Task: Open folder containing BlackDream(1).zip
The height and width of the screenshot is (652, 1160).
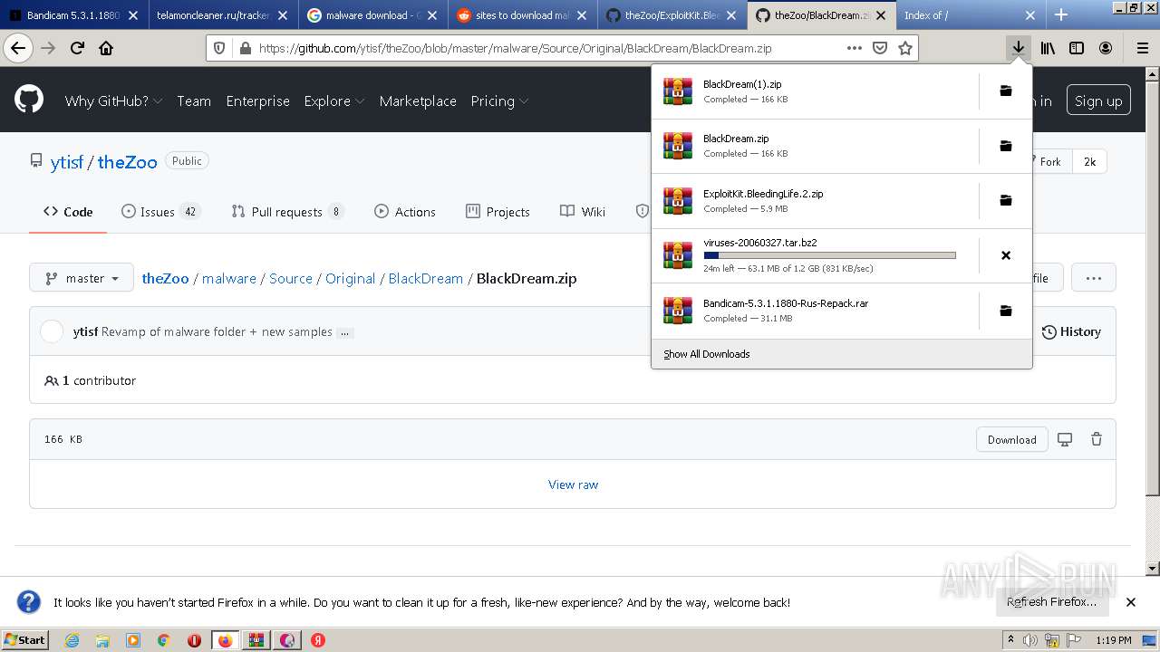Action: [x=1005, y=91]
